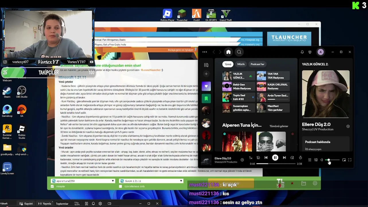Open KASA ORIJINAL Radyosu tile

[273, 87]
